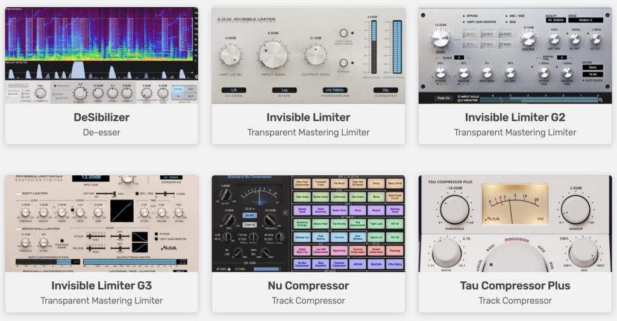This screenshot has height=321, width=617.
Task: Open the DeSibilizer product title link
Action: point(102,117)
